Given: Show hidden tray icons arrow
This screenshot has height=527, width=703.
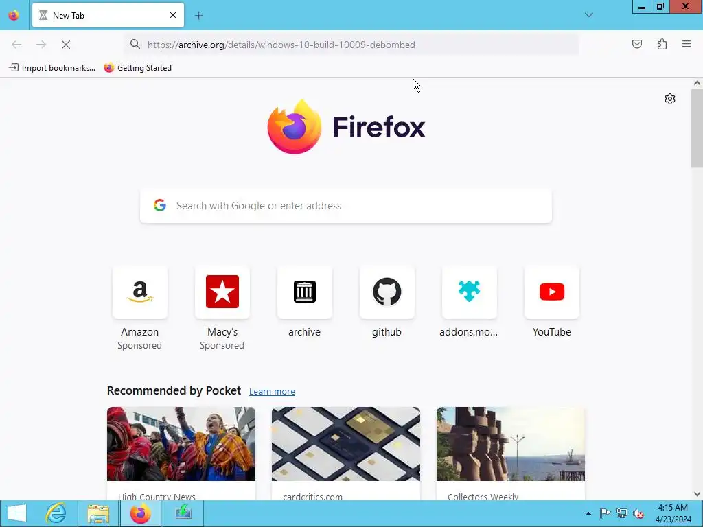Looking at the screenshot, I should point(588,513).
